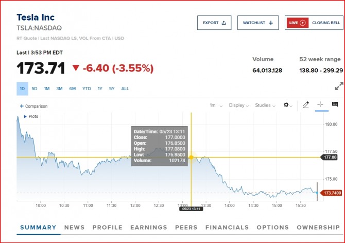Switch chart range to 5Y
Viewport: 345px width, 243px height.
(x=112, y=89)
